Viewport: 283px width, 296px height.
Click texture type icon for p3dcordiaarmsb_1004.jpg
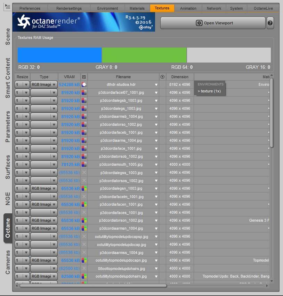pyautogui.click(x=84, y=116)
